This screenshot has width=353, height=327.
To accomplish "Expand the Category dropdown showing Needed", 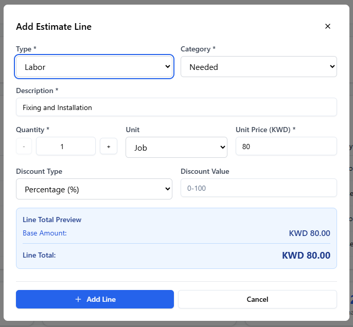I will coord(258,67).
